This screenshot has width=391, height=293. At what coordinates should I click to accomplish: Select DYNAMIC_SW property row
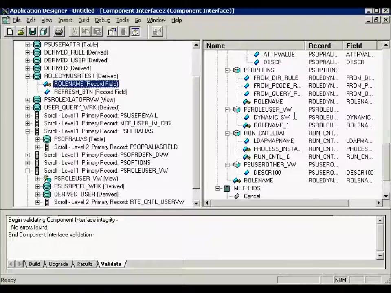[x=272, y=117]
